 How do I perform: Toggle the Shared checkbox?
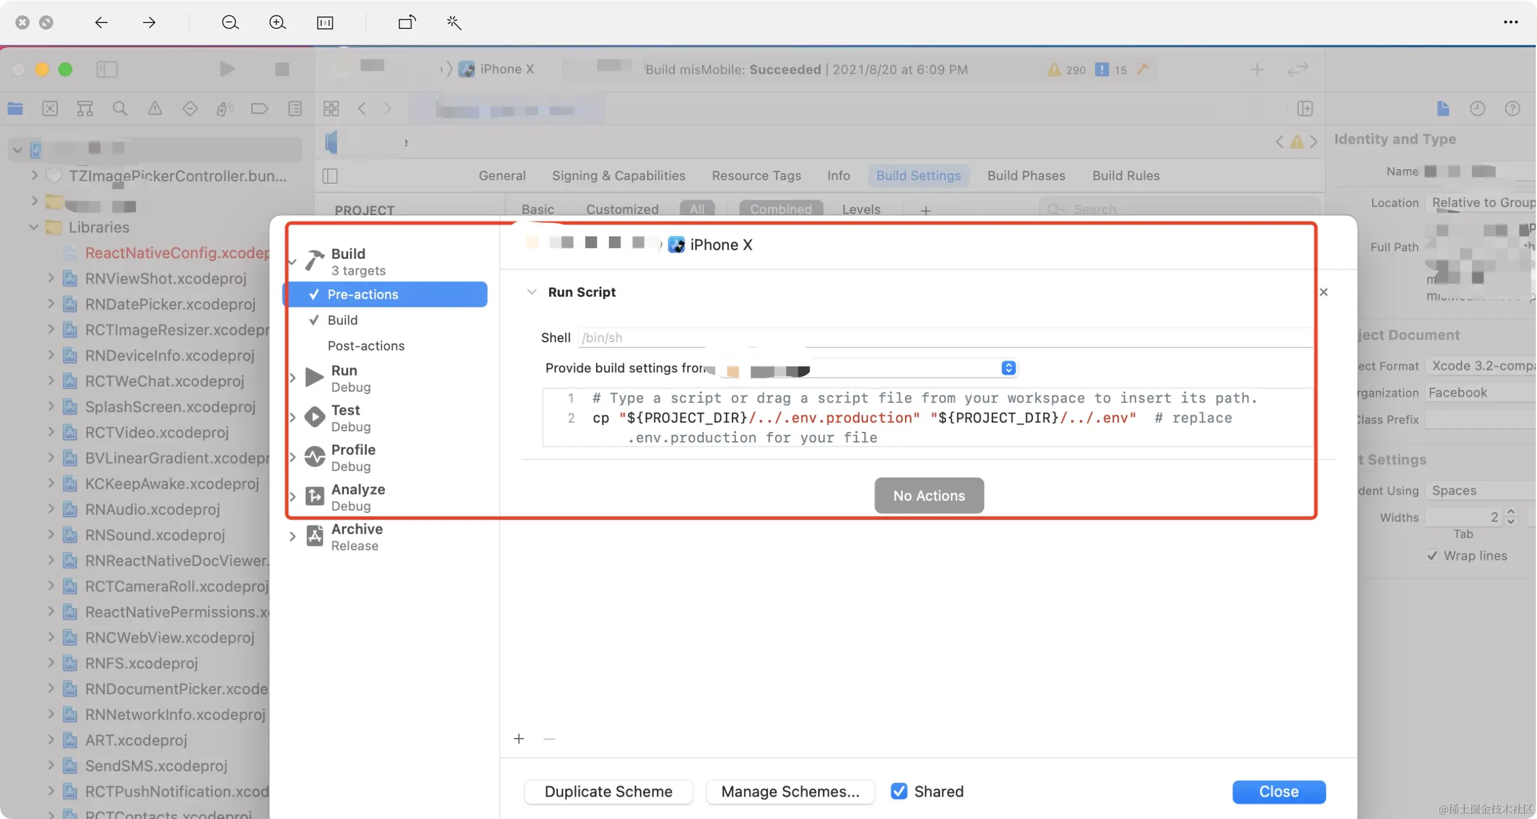[x=899, y=791]
